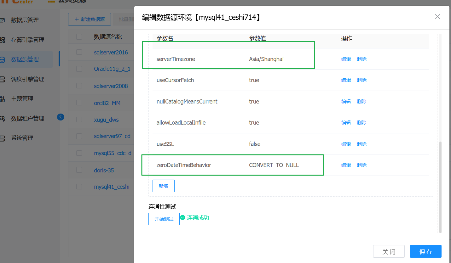This screenshot has width=451, height=263.
Task: Toggle the select-all checkbox in table header
Action: 79,36
